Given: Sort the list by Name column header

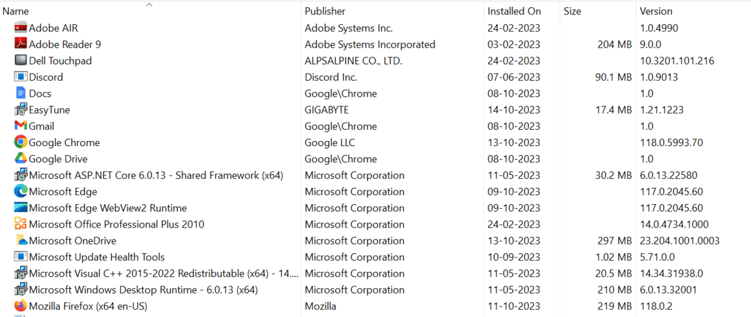Looking at the screenshot, I should [16, 11].
